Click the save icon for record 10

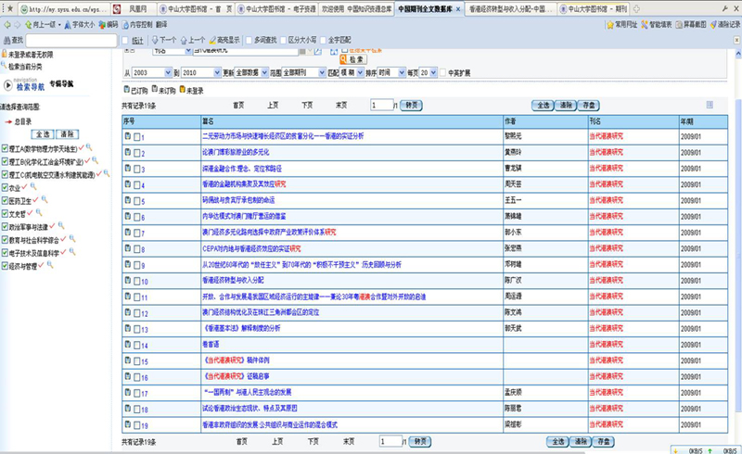128,280
